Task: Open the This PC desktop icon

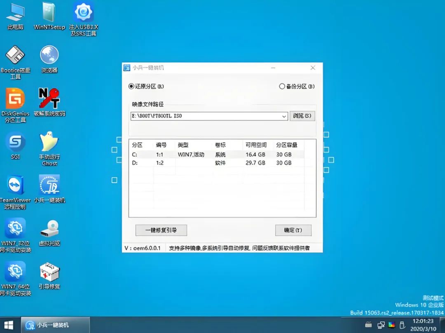Action: tap(15, 16)
